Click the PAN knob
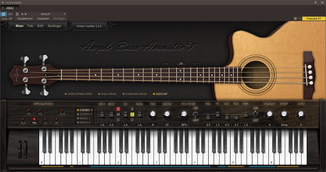Image resolution: width=326 pixels, height=172 pixels. tap(153, 114)
